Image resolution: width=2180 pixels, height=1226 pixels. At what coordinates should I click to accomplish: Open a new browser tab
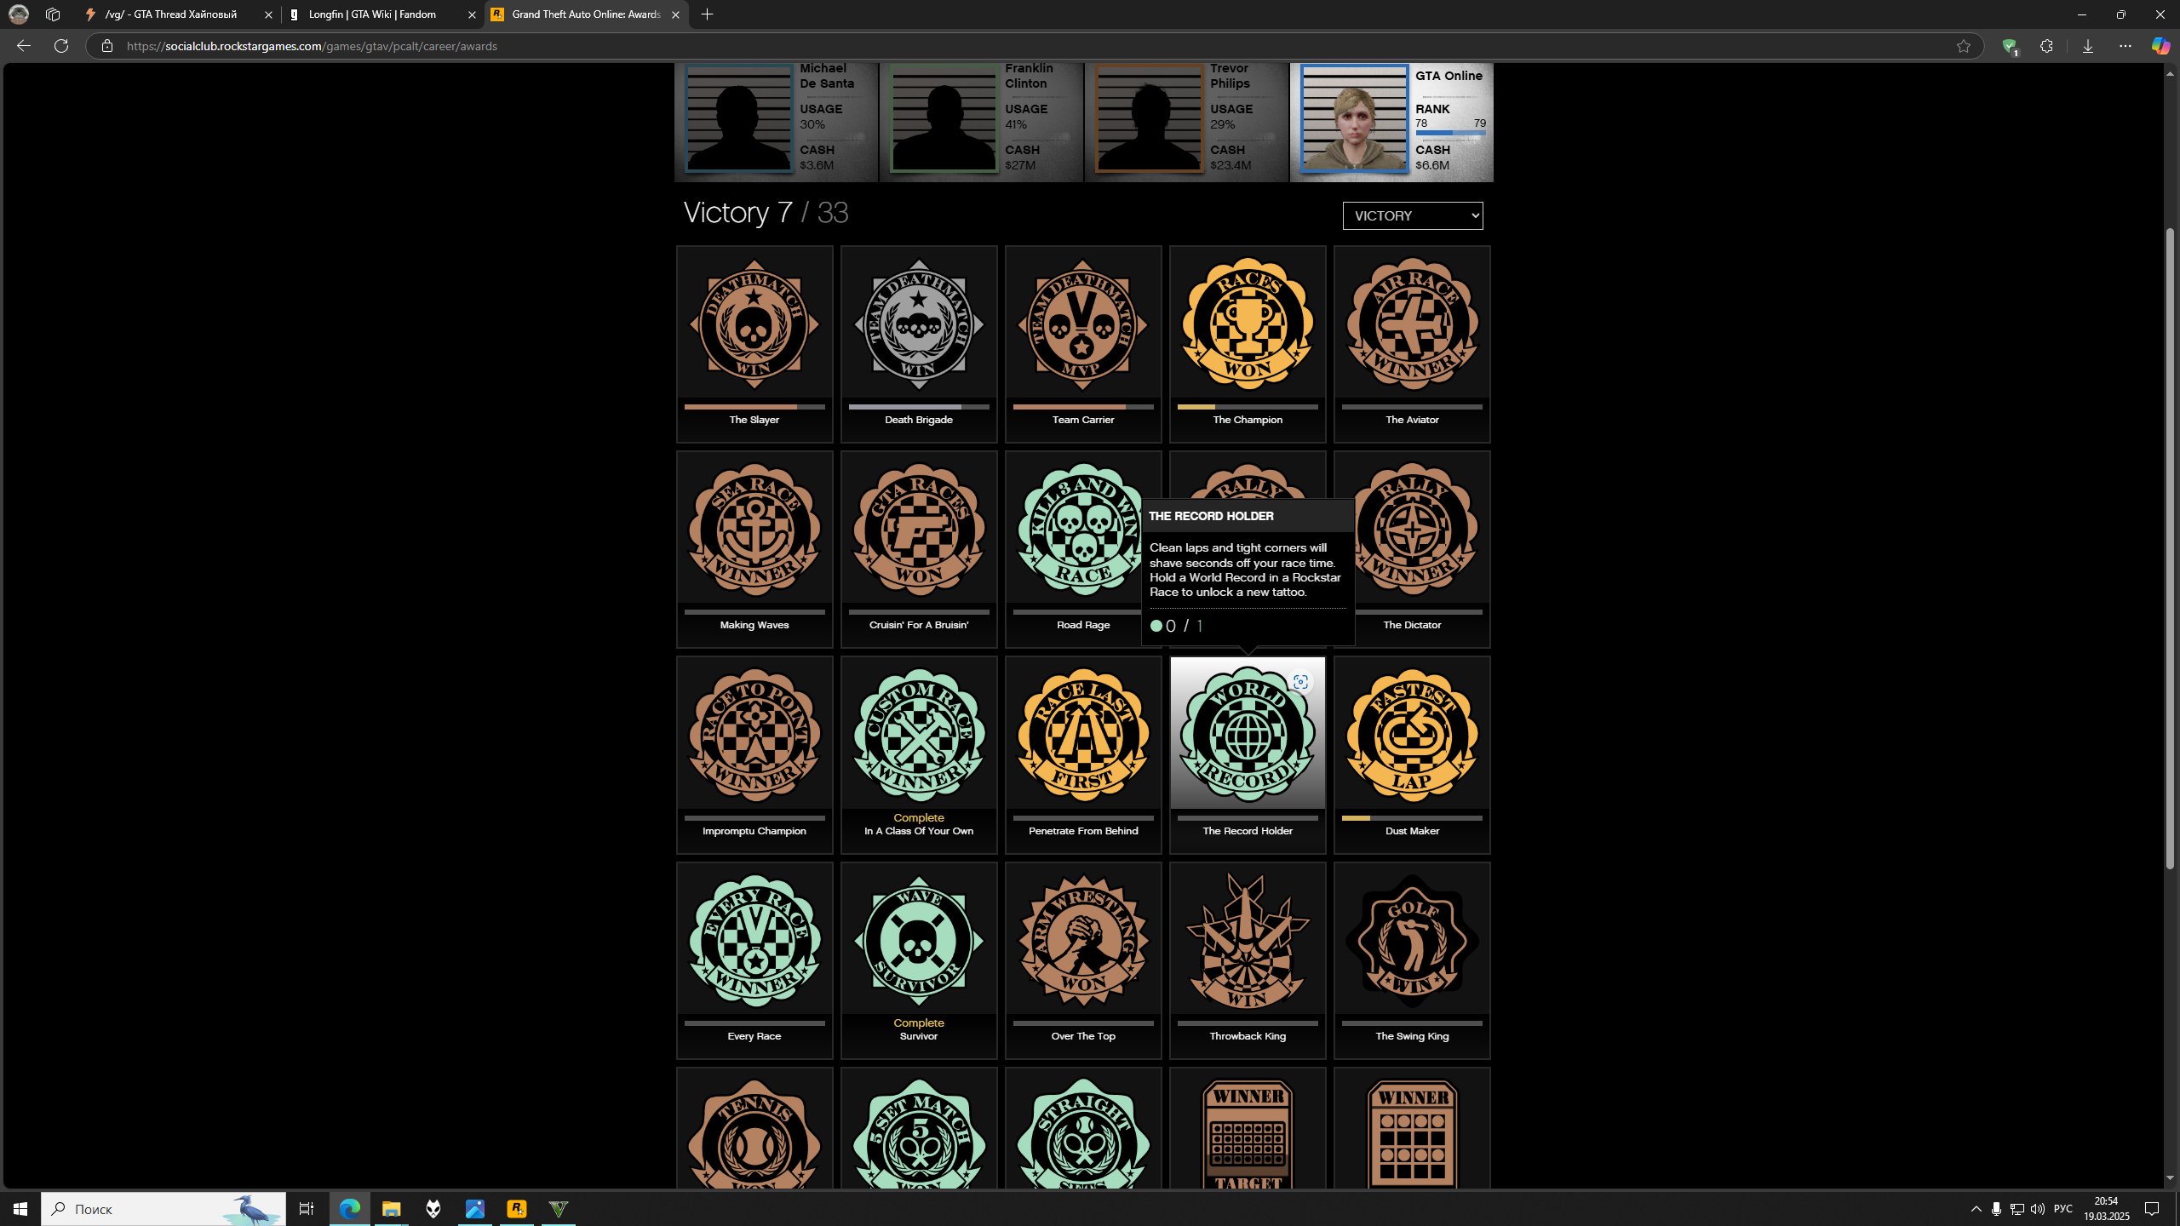pyautogui.click(x=707, y=14)
